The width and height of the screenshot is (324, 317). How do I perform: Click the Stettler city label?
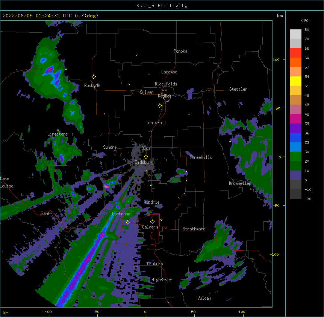[238, 89]
